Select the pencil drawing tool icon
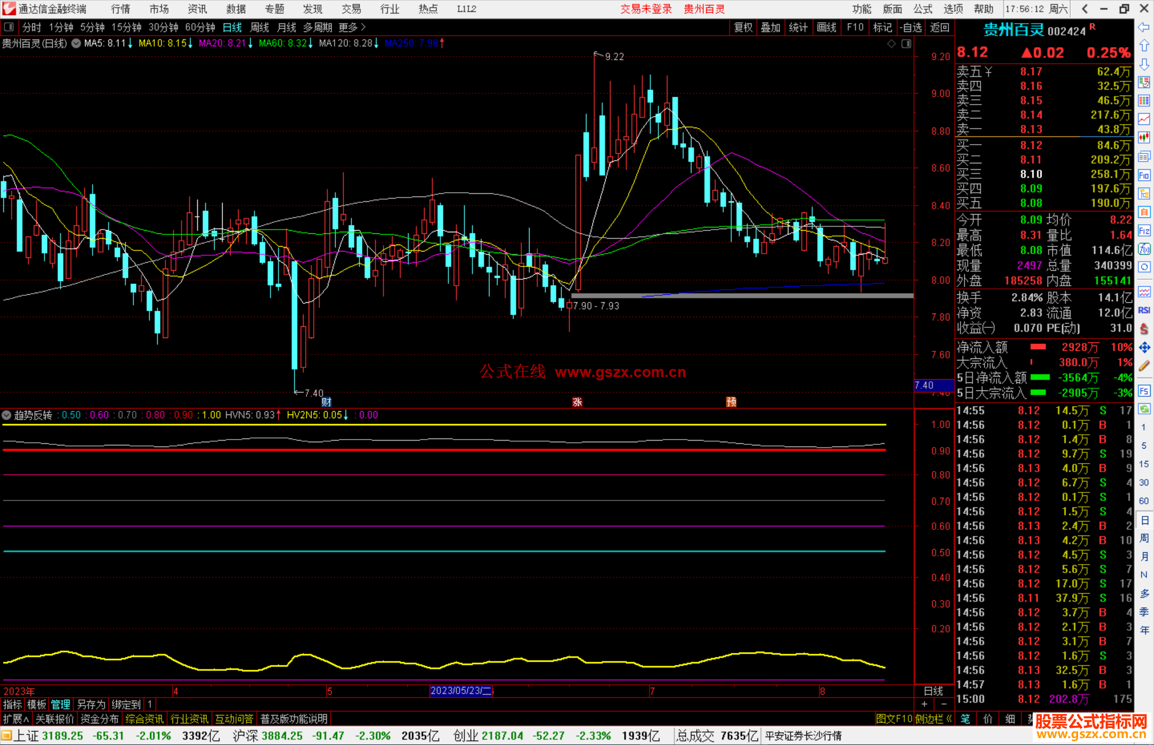The height and width of the screenshot is (745, 1154). (1144, 366)
